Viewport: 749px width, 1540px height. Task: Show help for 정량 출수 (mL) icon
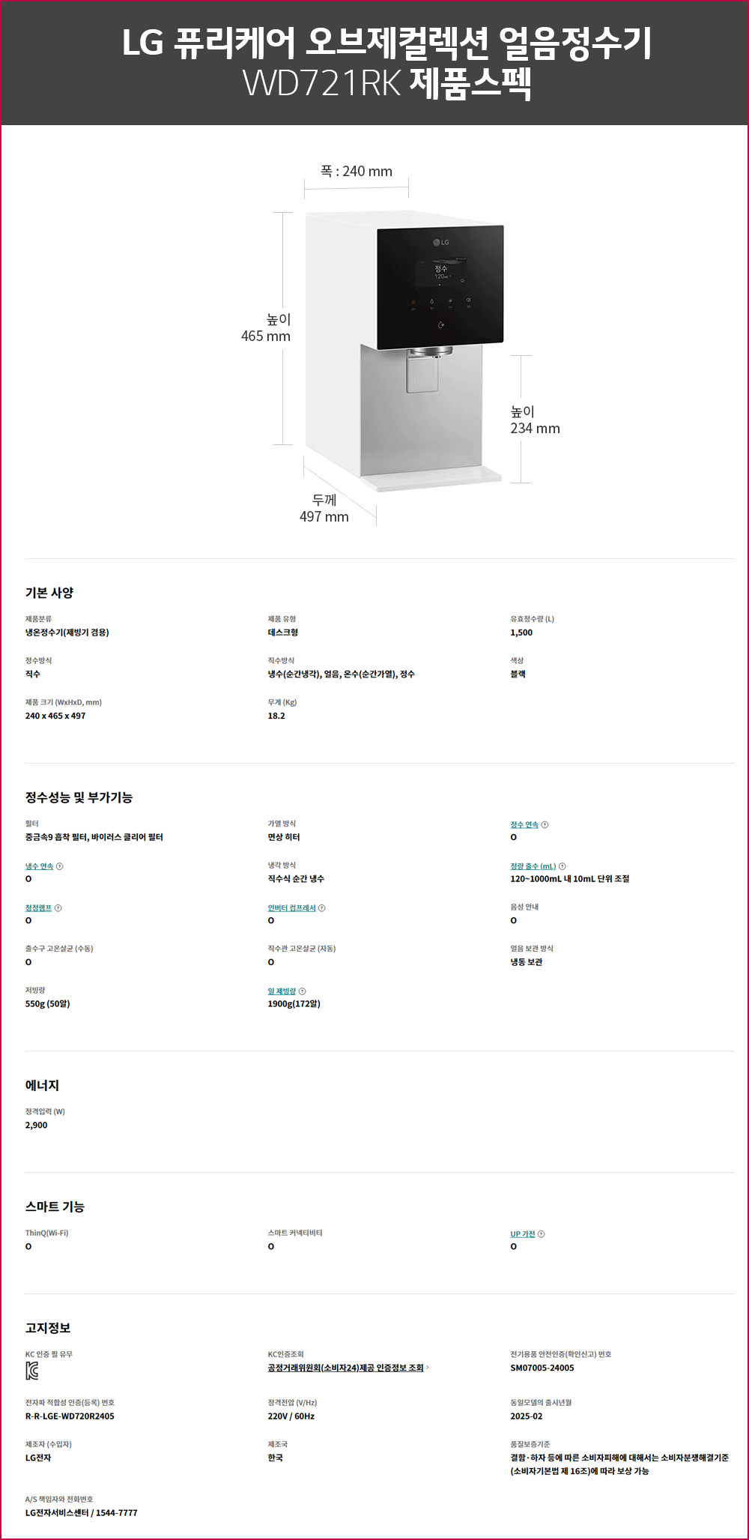click(562, 866)
